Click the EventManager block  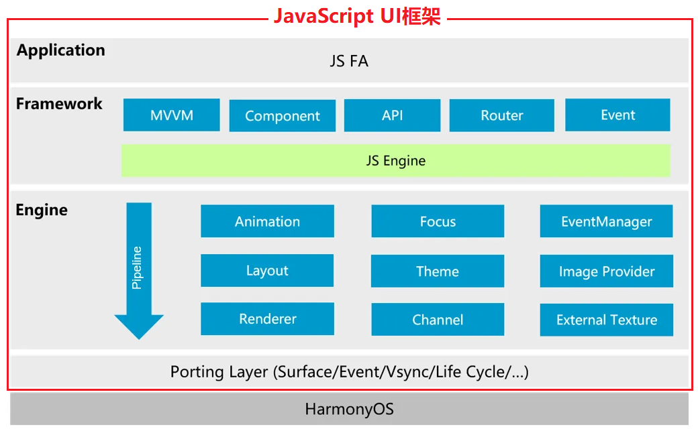pyautogui.click(x=606, y=221)
